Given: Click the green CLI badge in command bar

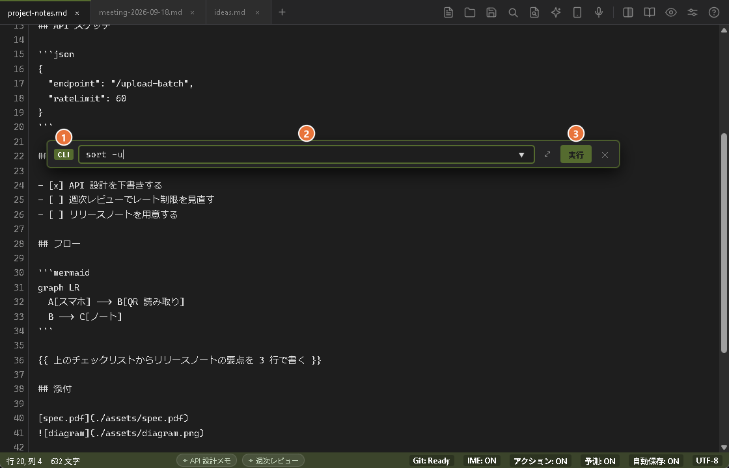Looking at the screenshot, I should 64,155.
